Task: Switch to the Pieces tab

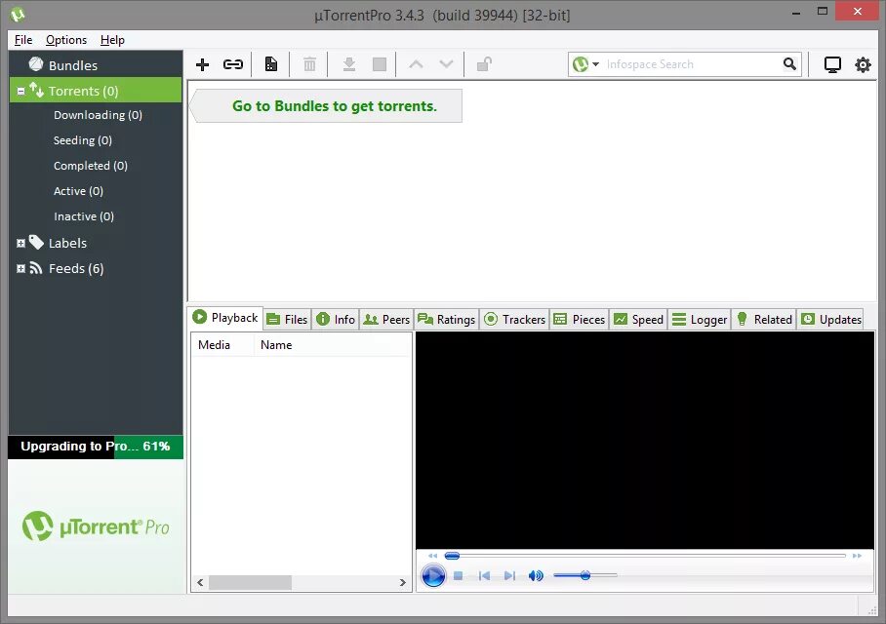Action: 580,320
